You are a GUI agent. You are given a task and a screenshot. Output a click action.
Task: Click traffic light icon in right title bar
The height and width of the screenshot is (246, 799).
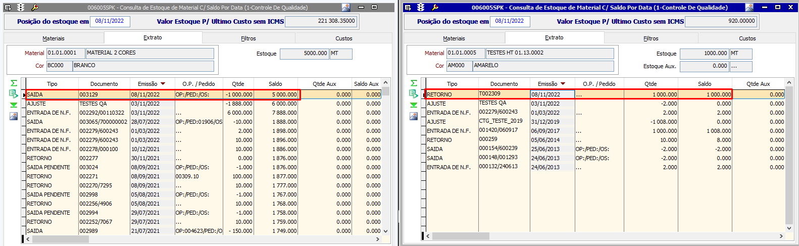pyautogui.click(x=421, y=8)
